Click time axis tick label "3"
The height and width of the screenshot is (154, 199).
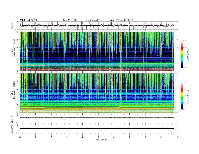67,137
